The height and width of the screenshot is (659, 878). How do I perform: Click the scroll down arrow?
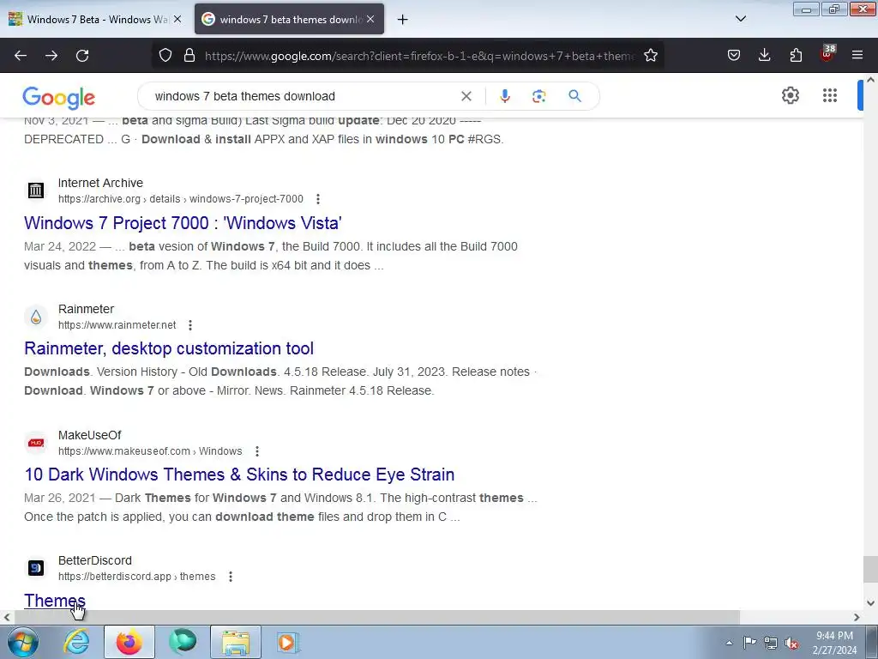pos(870,603)
